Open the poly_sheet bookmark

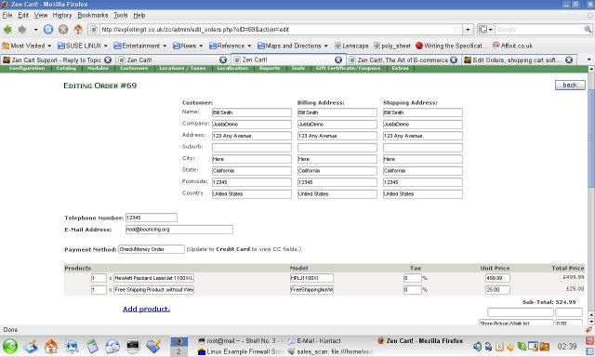coord(392,46)
